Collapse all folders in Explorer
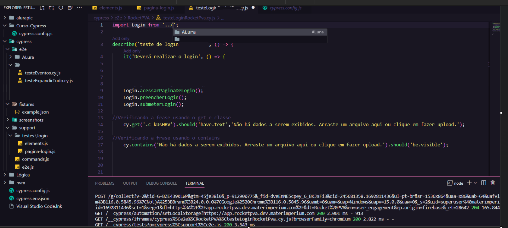508x228 pixels. coord(70,8)
